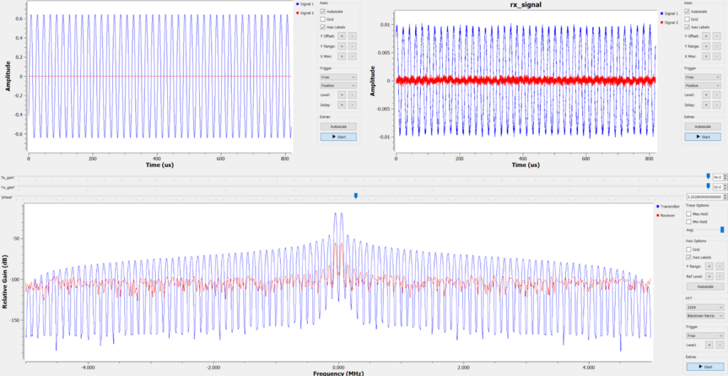The height and width of the screenshot is (376, 728).
Task: Increase X Max on rx_signal plot
Action: coord(705,56)
